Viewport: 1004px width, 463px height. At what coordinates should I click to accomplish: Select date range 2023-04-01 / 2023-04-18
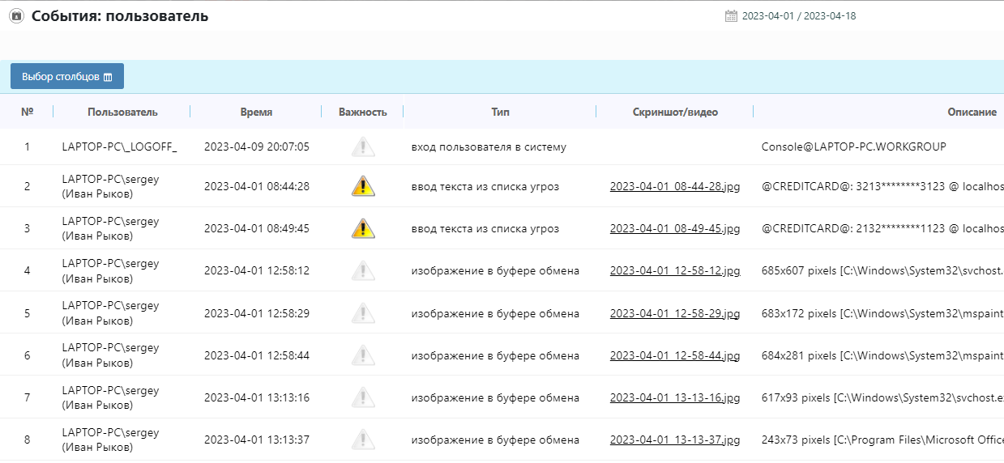point(798,16)
